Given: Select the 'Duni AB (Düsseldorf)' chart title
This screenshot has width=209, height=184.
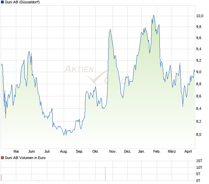Looking at the screenshot, I should click(22, 2).
